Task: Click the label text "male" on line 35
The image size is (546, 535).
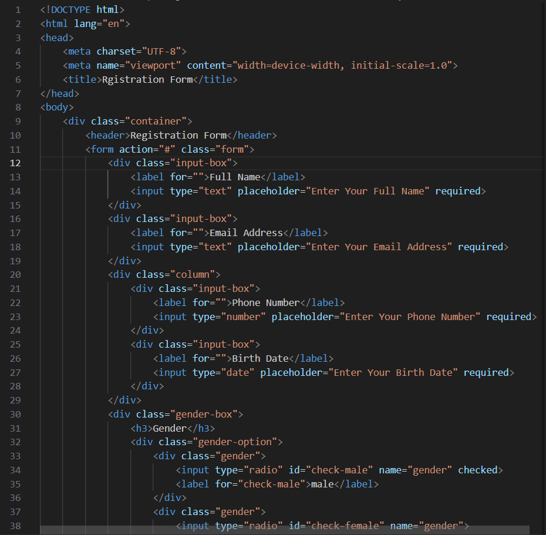Action: 322,484
